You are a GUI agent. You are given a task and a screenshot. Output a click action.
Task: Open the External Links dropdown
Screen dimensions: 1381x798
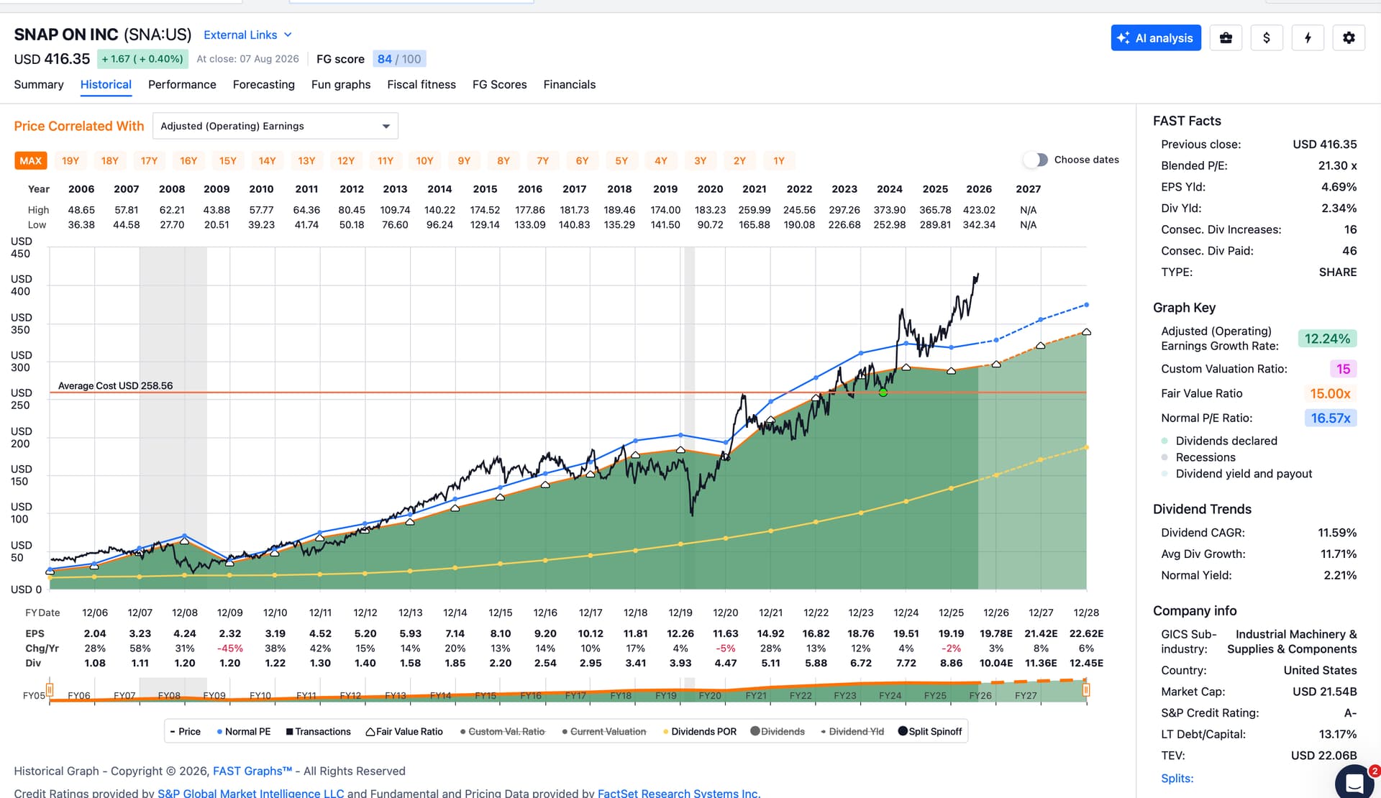tap(247, 35)
